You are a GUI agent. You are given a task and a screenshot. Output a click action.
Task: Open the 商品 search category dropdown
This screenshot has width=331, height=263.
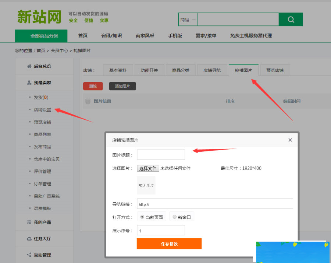[188, 19]
